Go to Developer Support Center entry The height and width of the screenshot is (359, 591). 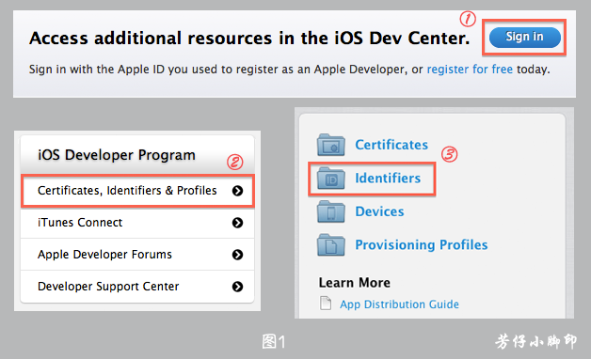coord(137,287)
